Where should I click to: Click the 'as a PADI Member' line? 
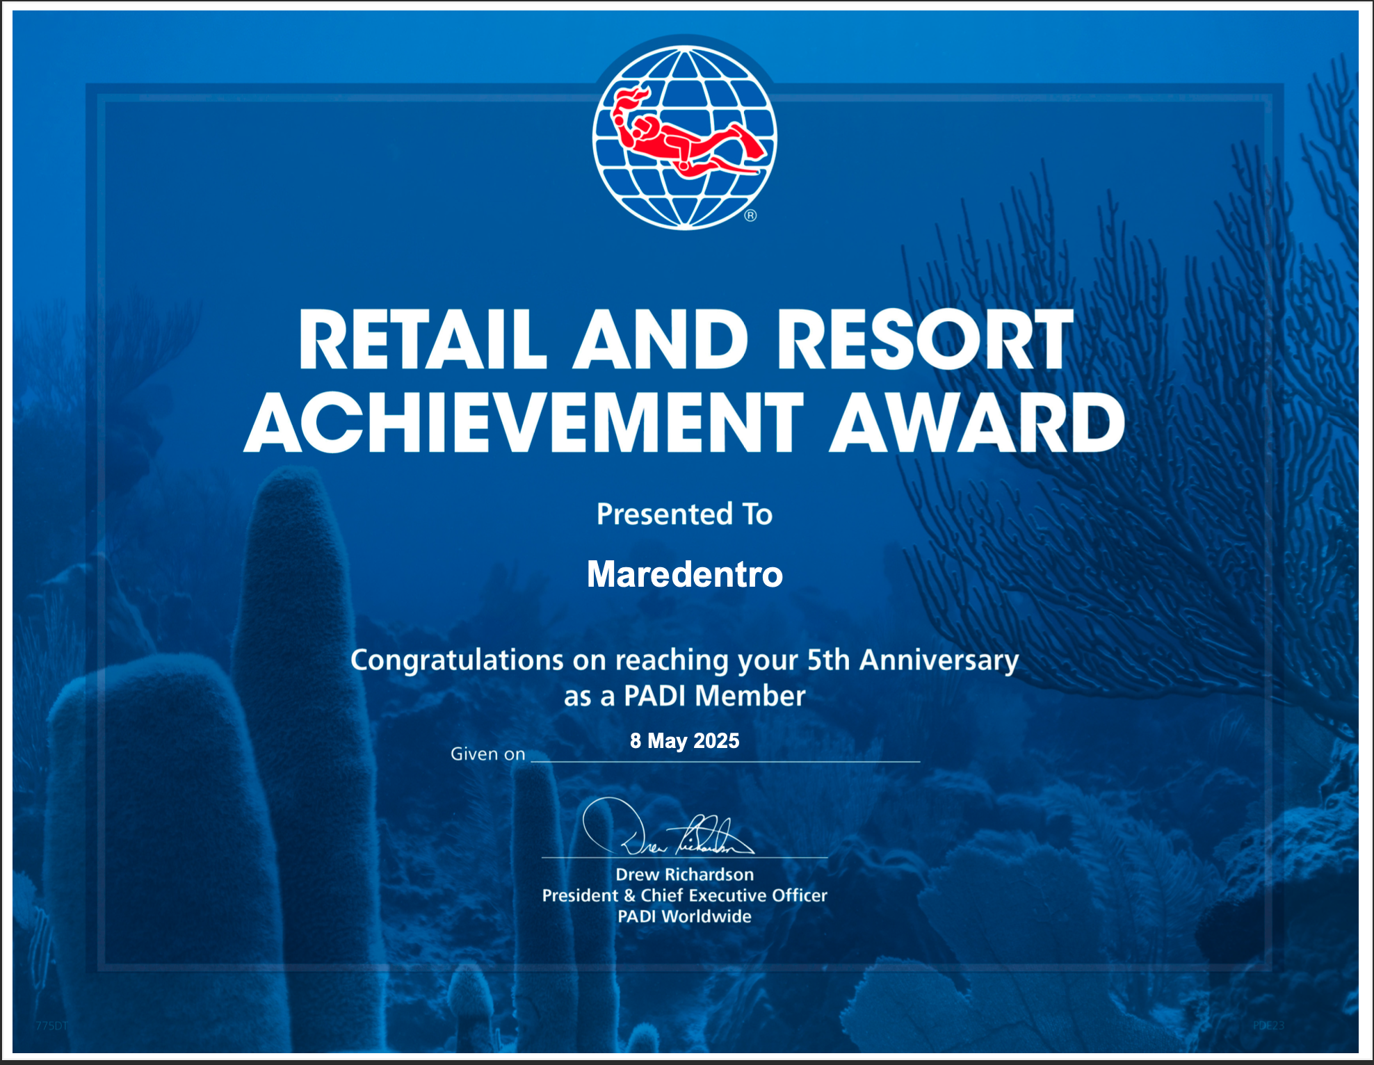click(x=684, y=696)
